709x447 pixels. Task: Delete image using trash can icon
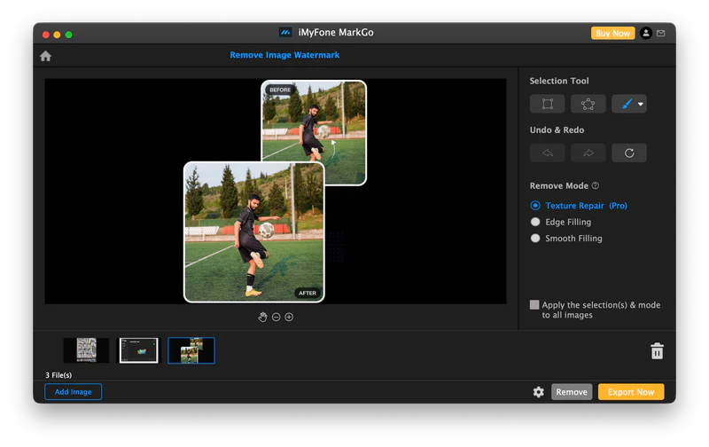point(657,351)
